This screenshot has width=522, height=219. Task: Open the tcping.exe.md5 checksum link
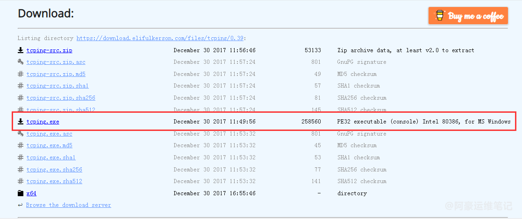coord(49,145)
